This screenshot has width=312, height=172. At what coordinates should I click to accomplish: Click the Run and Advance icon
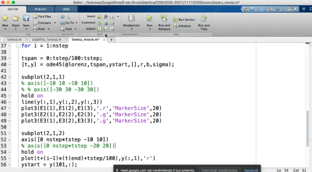(164, 18)
